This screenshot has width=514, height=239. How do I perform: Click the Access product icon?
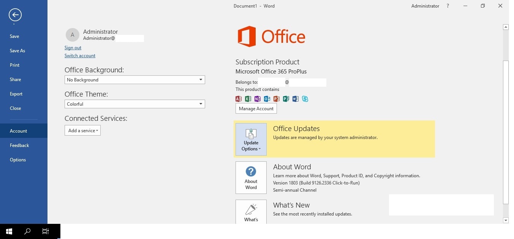[239, 99]
